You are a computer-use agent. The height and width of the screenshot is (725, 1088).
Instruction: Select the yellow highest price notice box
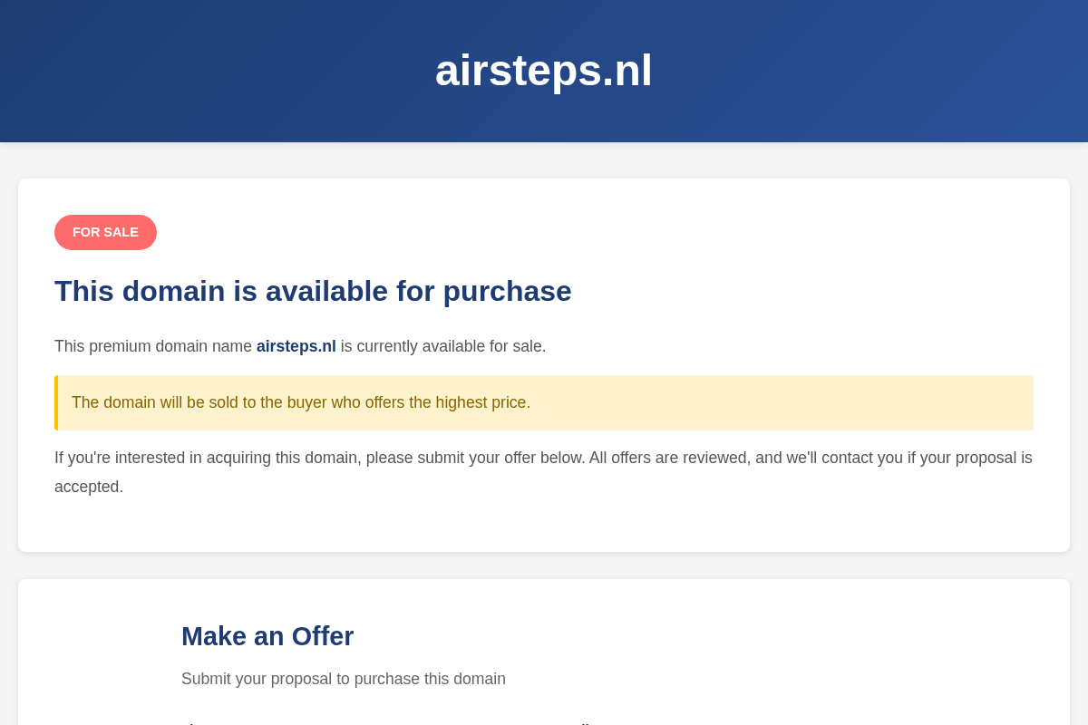(x=544, y=402)
